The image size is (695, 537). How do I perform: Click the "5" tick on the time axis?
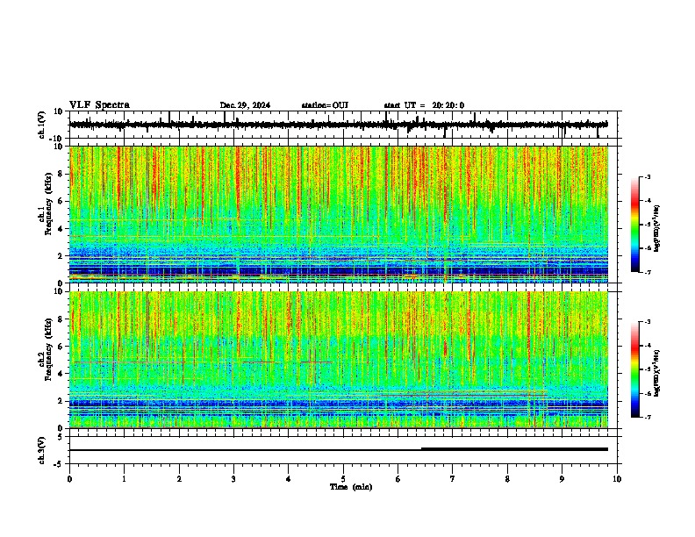click(x=343, y=479)
